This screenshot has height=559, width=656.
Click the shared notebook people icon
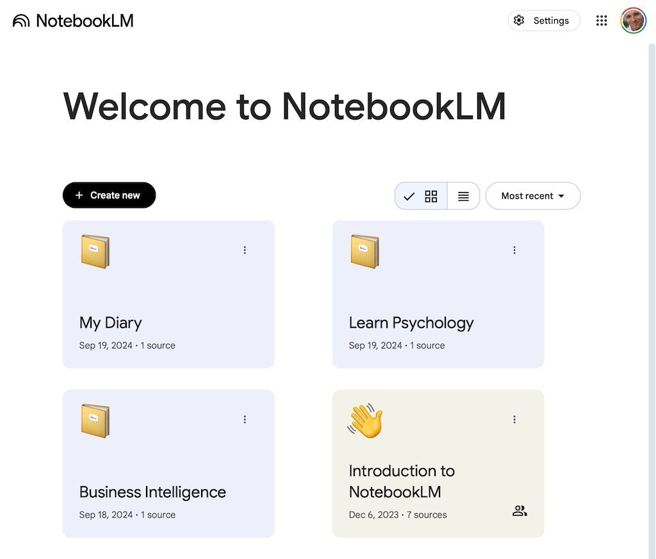click(x=520, y=511)
